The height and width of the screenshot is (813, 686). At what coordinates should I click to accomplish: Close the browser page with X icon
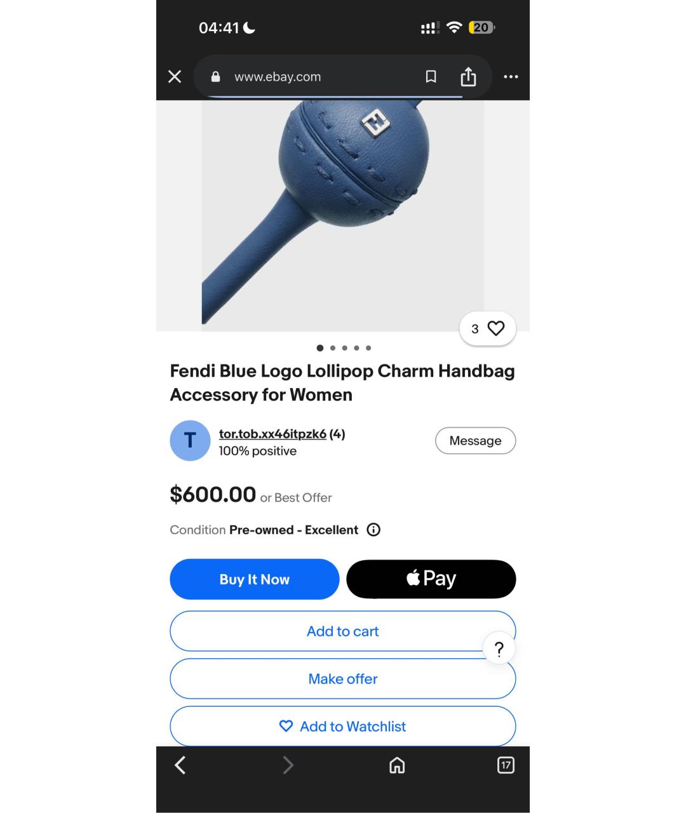[x=175, y=77]
